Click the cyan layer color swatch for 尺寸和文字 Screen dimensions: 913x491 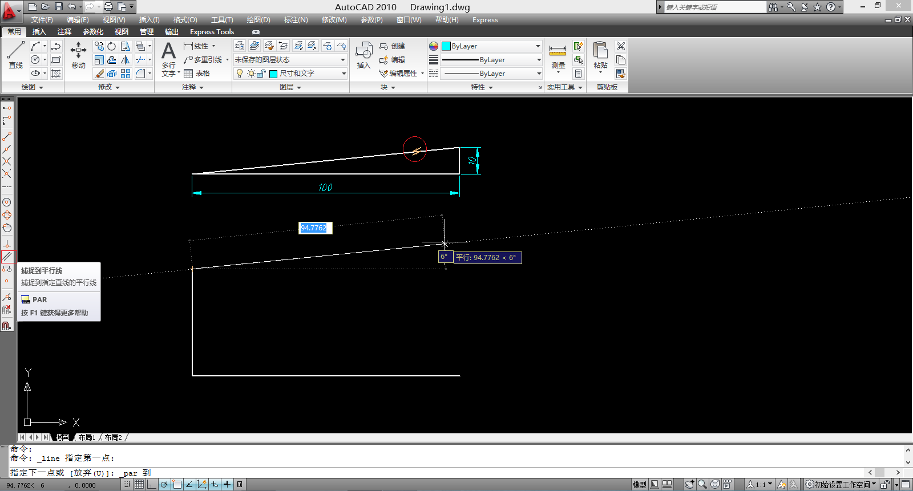[x=273, y=74]
